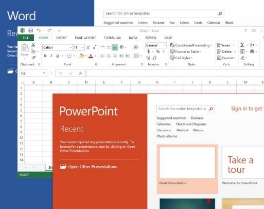Toggle the highlighted Bottom Align button

[x=115, y=47]
